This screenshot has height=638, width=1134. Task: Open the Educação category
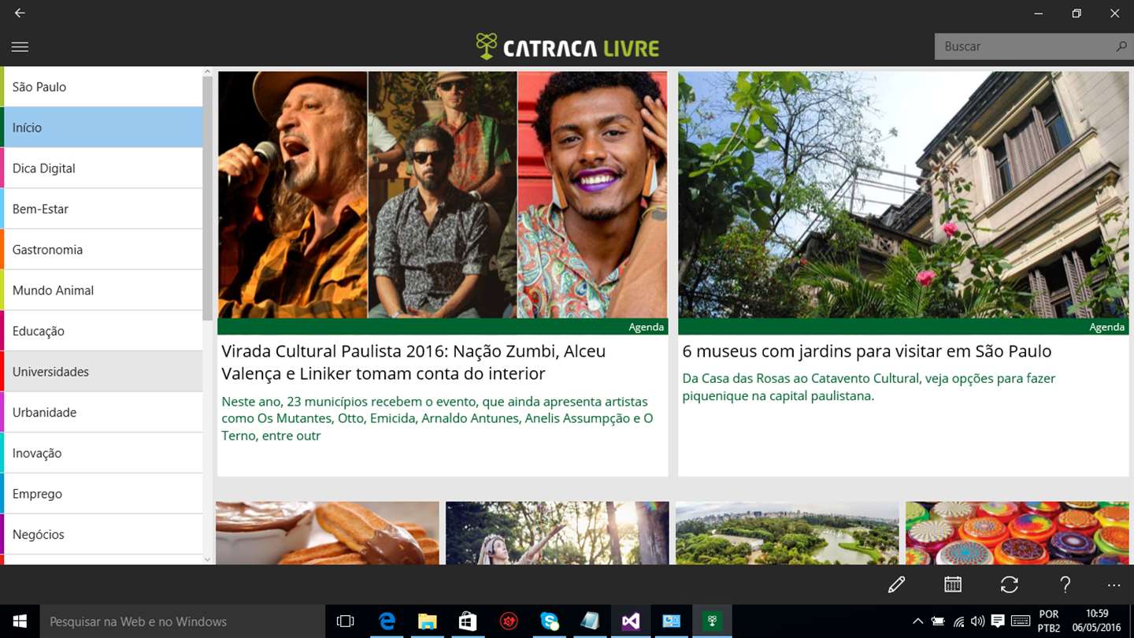pos(102,331)
